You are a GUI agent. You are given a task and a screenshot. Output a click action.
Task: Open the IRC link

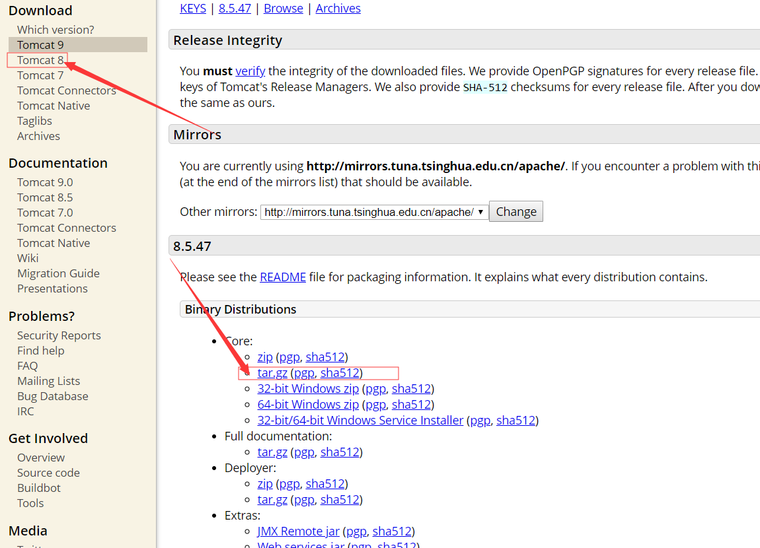(x=25, y=411)
